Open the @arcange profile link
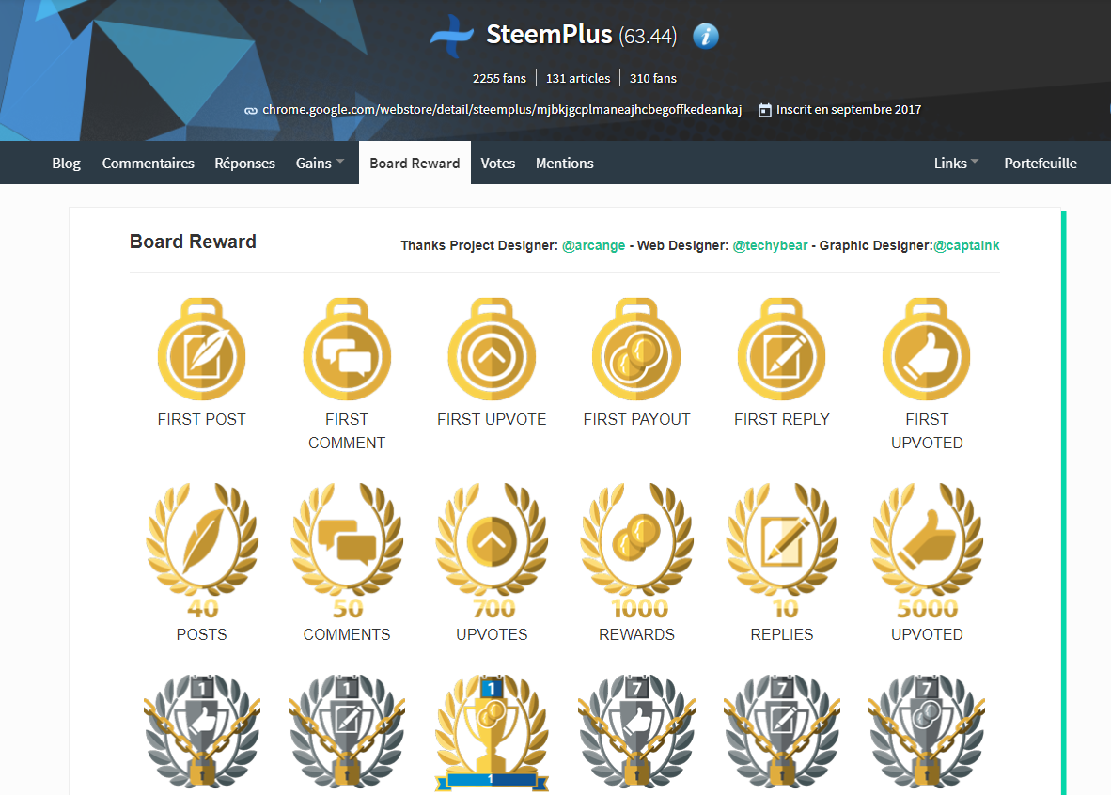Screen dimensions: 1111x795 point(594,245)
